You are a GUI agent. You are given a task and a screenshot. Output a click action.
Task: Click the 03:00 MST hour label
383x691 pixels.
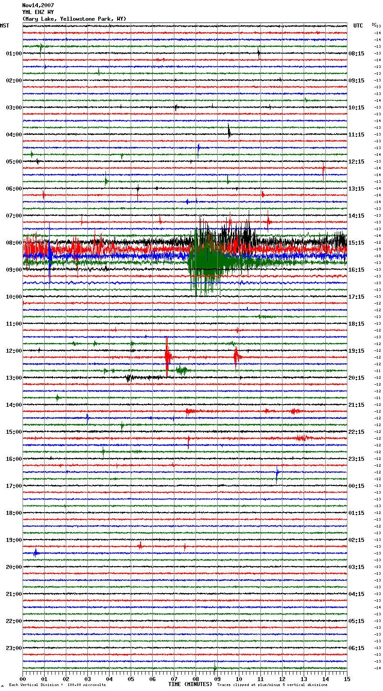point(14,108)
